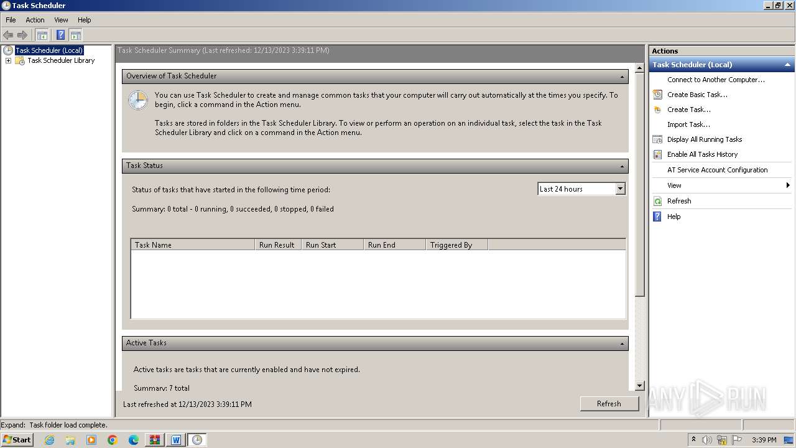Expand the View submenu arrow in Actions

click(x=789, y=185)
